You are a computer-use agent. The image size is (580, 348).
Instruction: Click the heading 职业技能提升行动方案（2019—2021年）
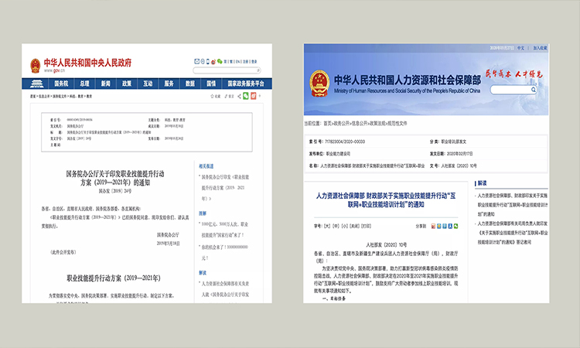pyautogui.click(x=114, y=278)
